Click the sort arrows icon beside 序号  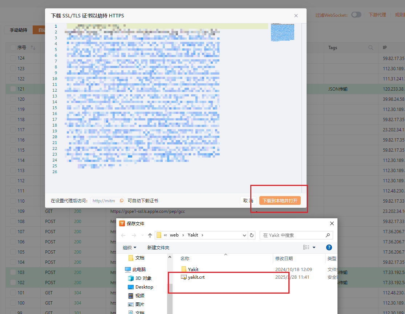[33, 48]
